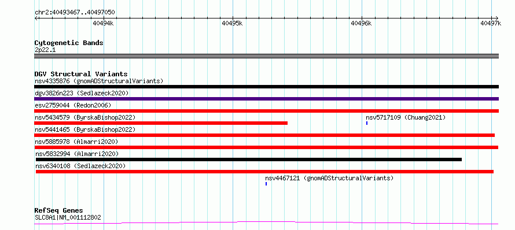
Task: Open the nsv4467121 (gnomADStructuralVariants) label
Action: click(329, 178)
